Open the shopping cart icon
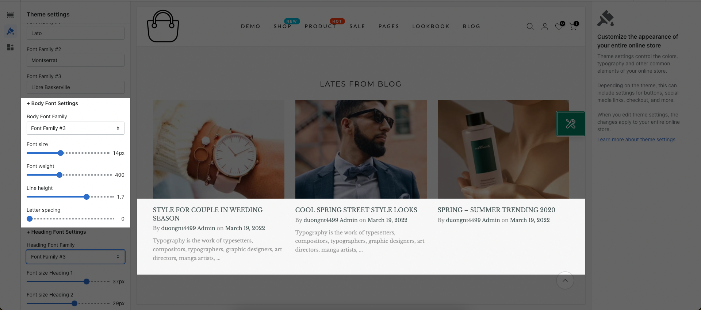The width and height of the screenshot is (701, 310). pos(573,26)
